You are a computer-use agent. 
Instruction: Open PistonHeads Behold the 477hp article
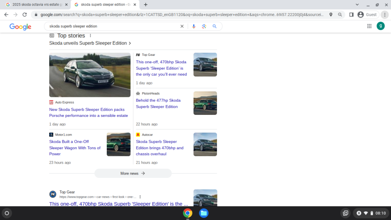tap(158, 104)
